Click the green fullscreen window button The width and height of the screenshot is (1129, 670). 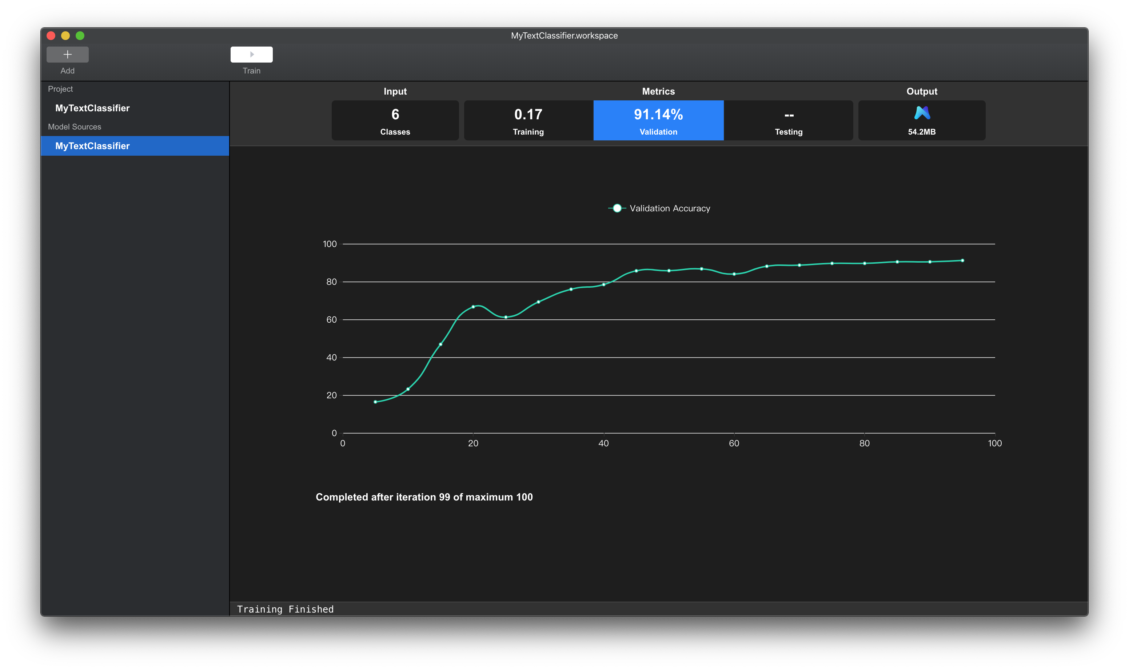click(x=80, y=36)
